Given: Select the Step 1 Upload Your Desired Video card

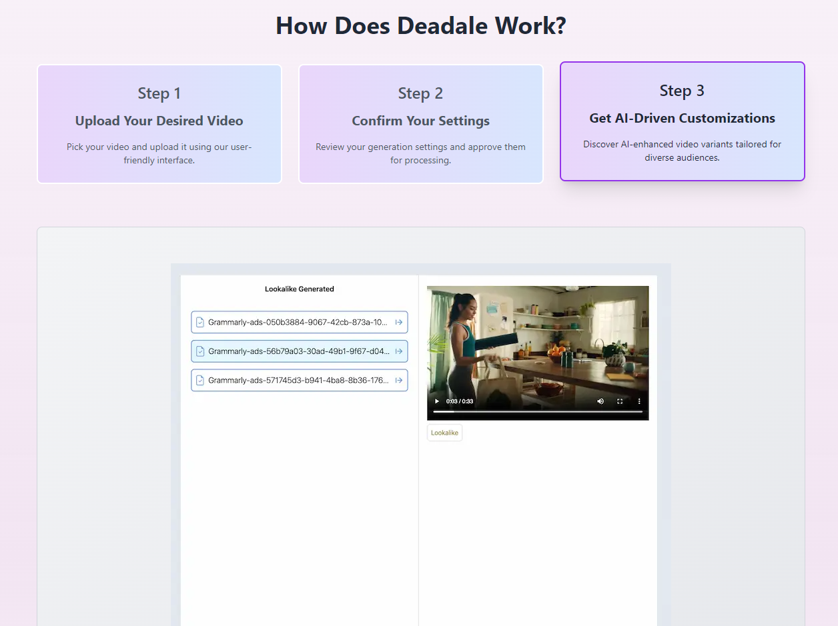Looking at the screenshot, I should pos(159,124).
